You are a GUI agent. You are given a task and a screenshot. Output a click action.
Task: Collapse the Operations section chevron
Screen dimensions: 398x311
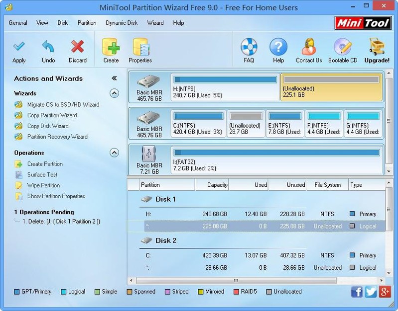coord(114,153)
